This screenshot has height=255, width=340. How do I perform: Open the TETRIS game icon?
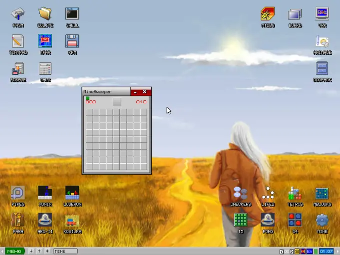295,196
